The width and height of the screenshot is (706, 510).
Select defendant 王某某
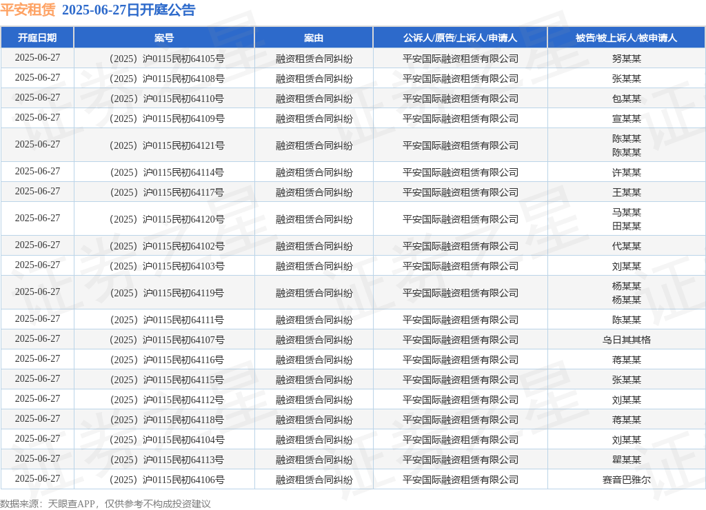(626, 193)
